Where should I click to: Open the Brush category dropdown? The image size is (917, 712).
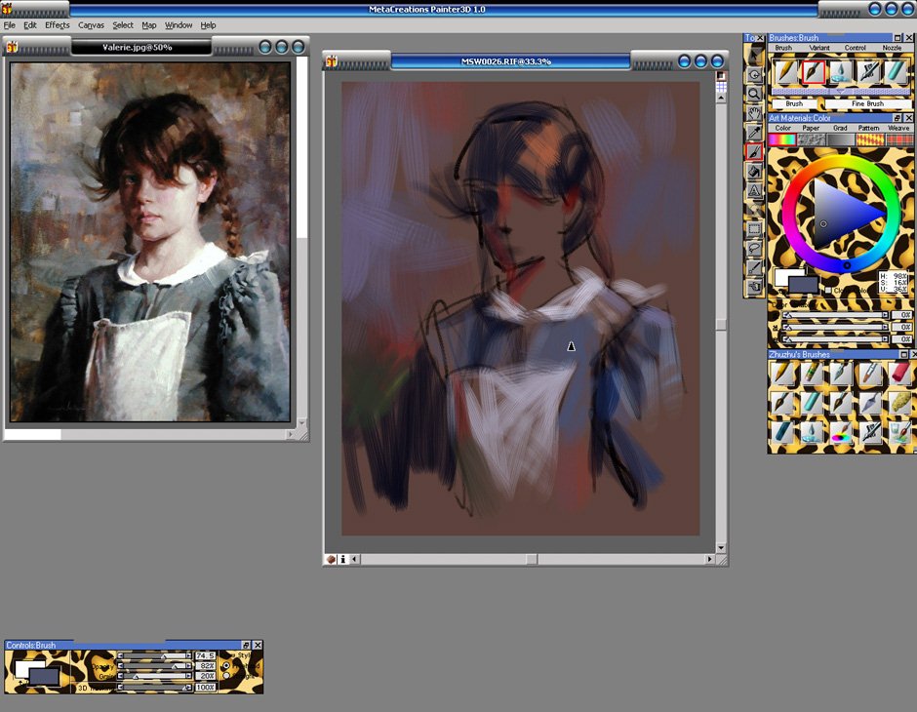point(794,103)
